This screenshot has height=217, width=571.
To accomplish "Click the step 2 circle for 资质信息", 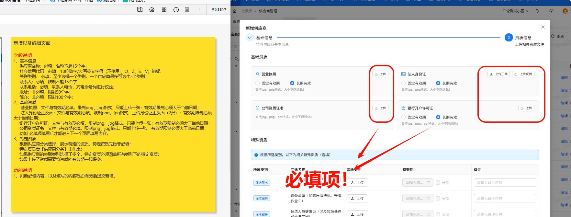I will click(x=509, y=38).
